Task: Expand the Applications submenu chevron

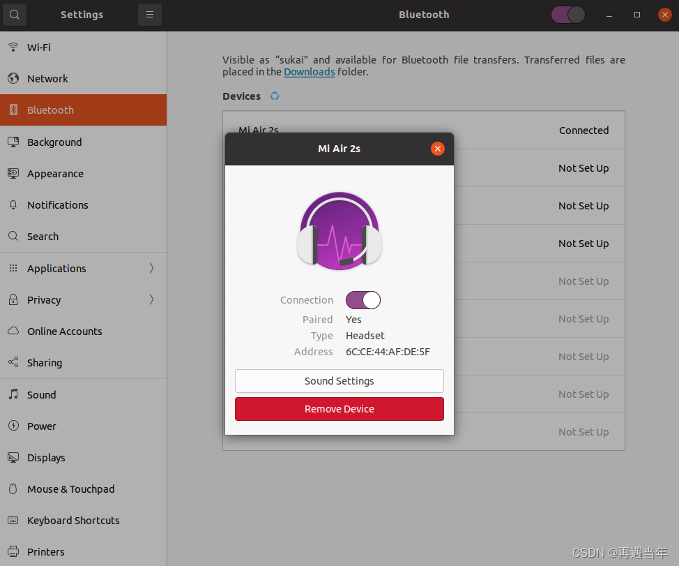Action: [x=151, y=268]
